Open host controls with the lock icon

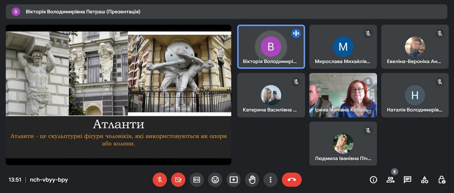[x=442, y=180]
